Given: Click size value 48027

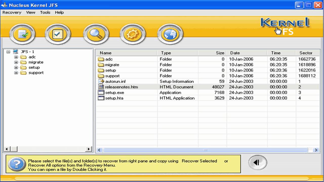Looking at the screenshot, I should pyautogui.click(x=218, y=87).
